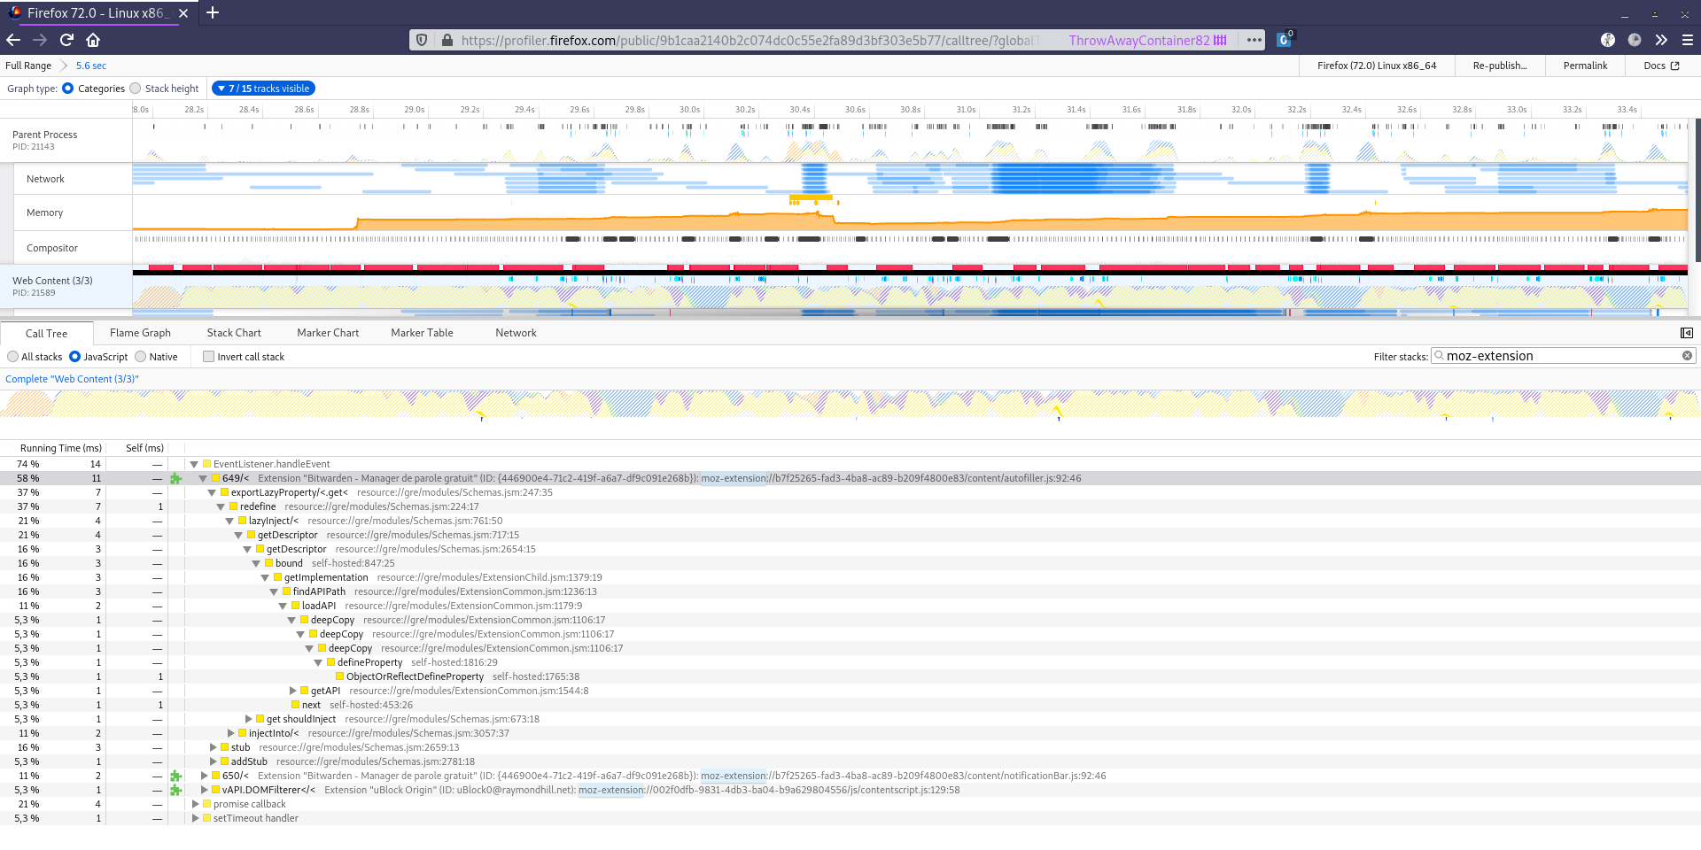Reload the current page

point(66,40)
